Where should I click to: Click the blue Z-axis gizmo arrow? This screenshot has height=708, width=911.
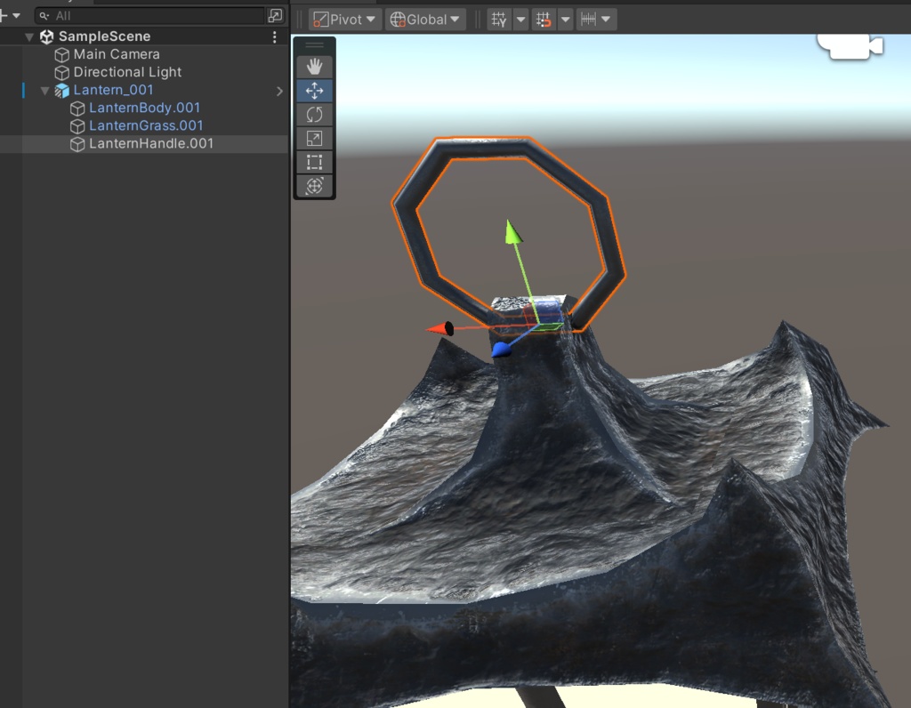(x=501, y=350)
